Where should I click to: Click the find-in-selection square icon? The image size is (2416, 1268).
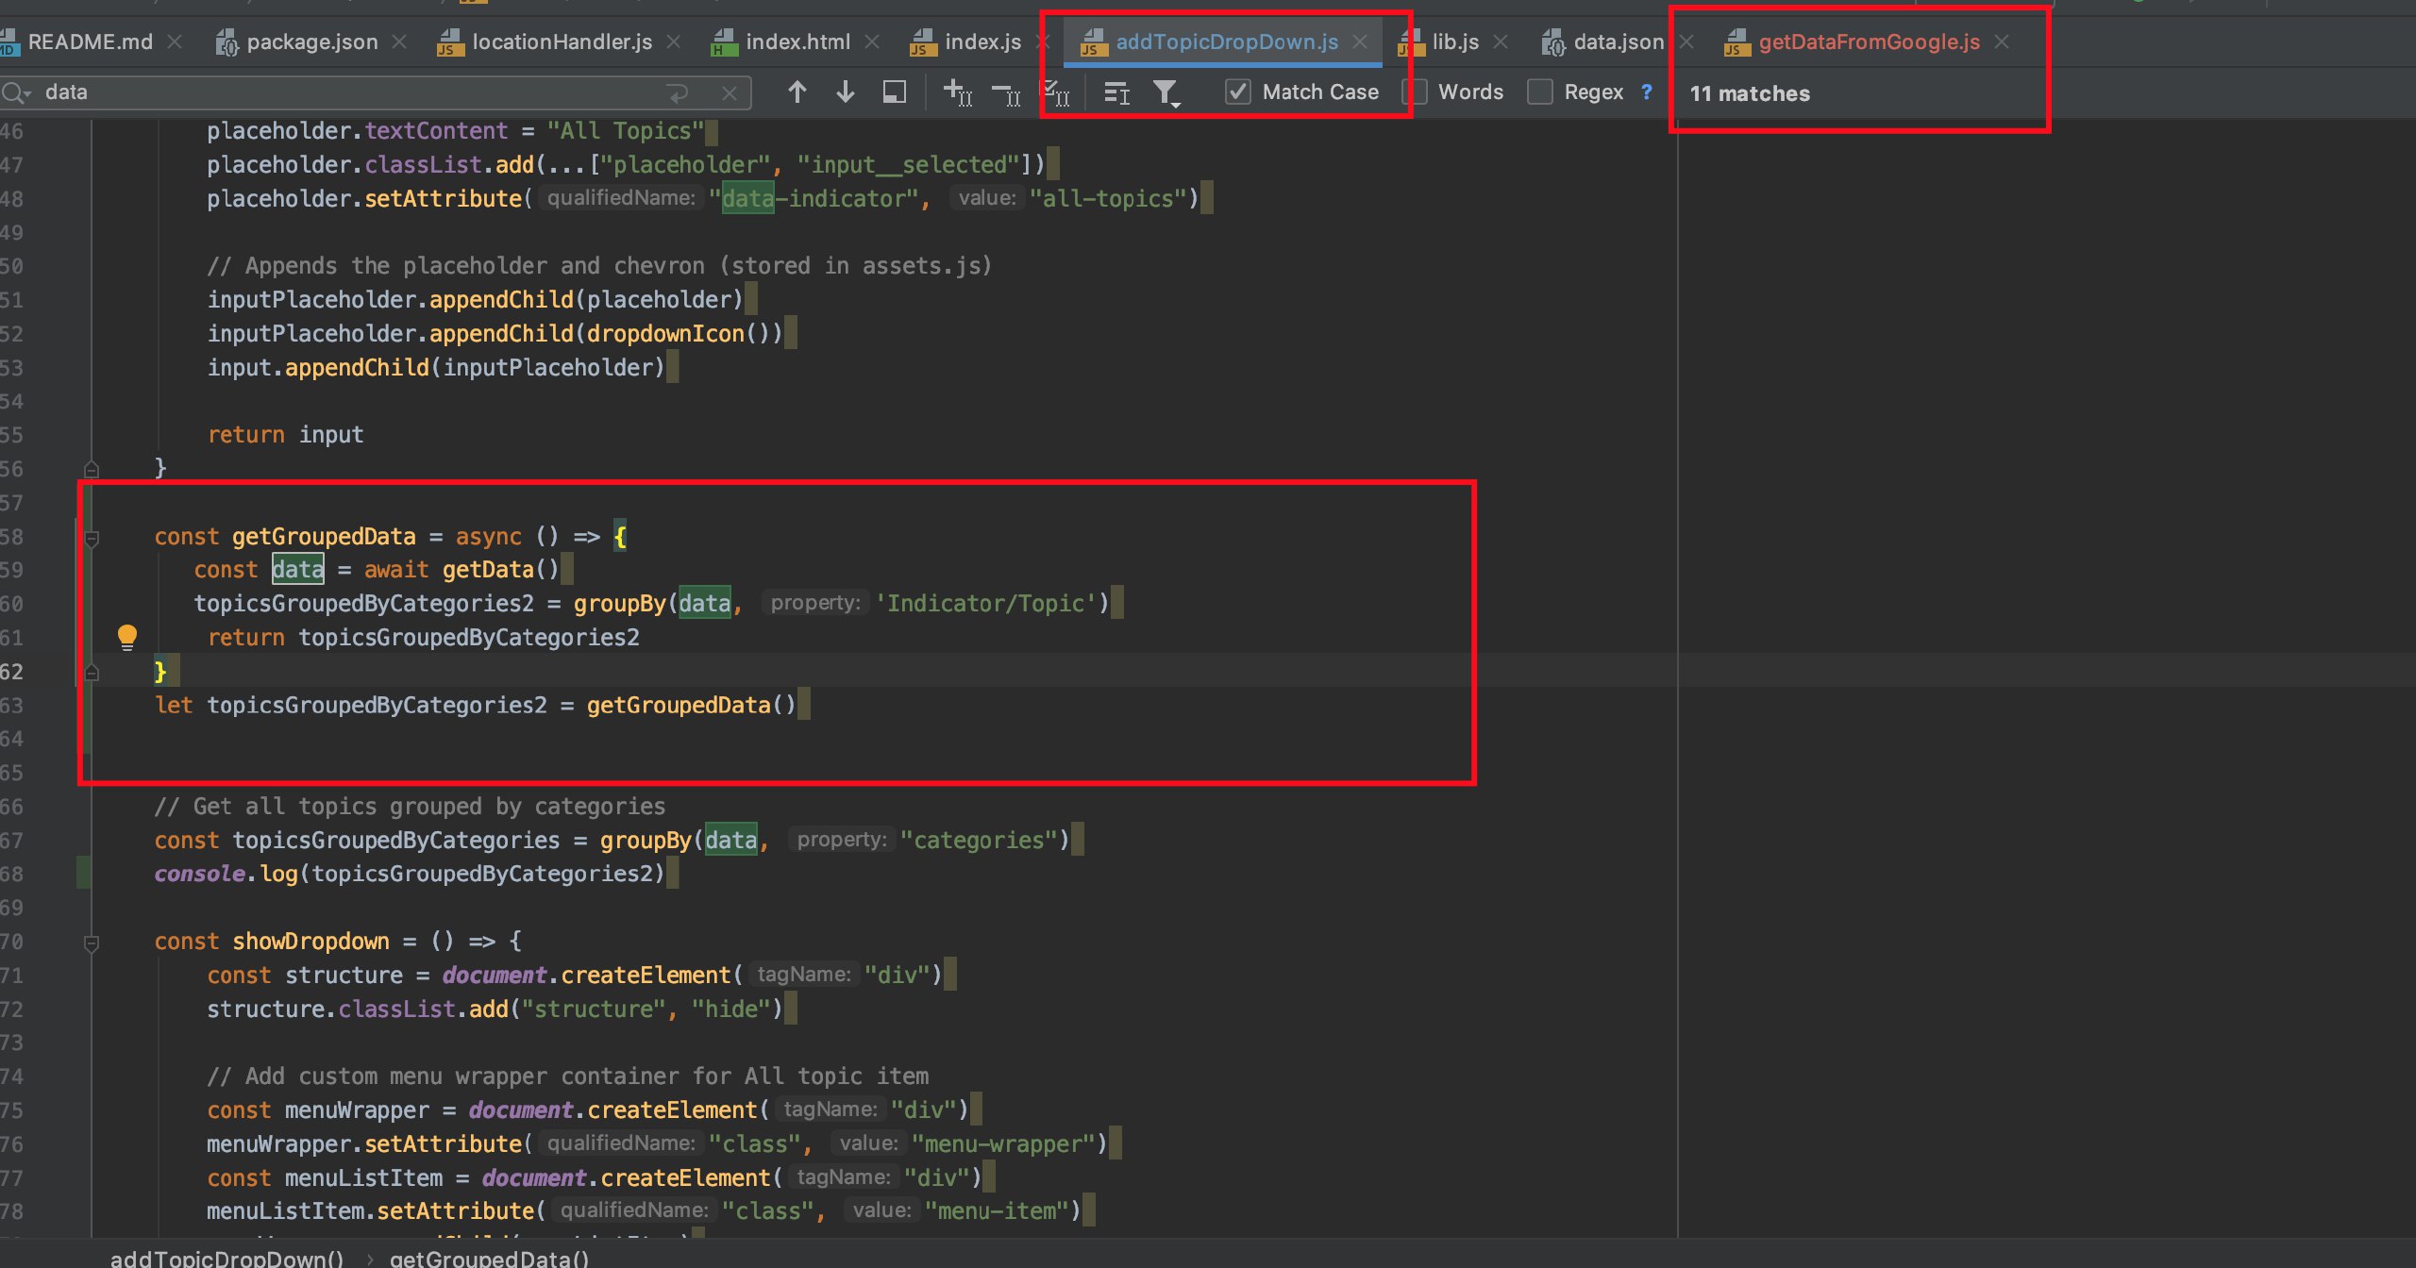[x=894, y=92]
